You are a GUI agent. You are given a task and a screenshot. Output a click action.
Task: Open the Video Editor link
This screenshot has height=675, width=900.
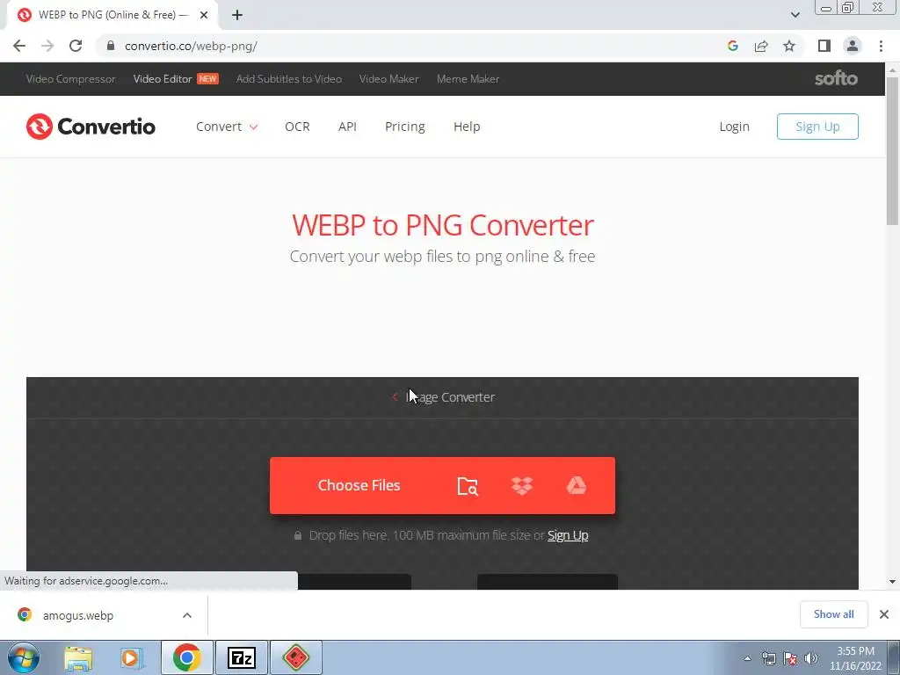tap(163, 79)
